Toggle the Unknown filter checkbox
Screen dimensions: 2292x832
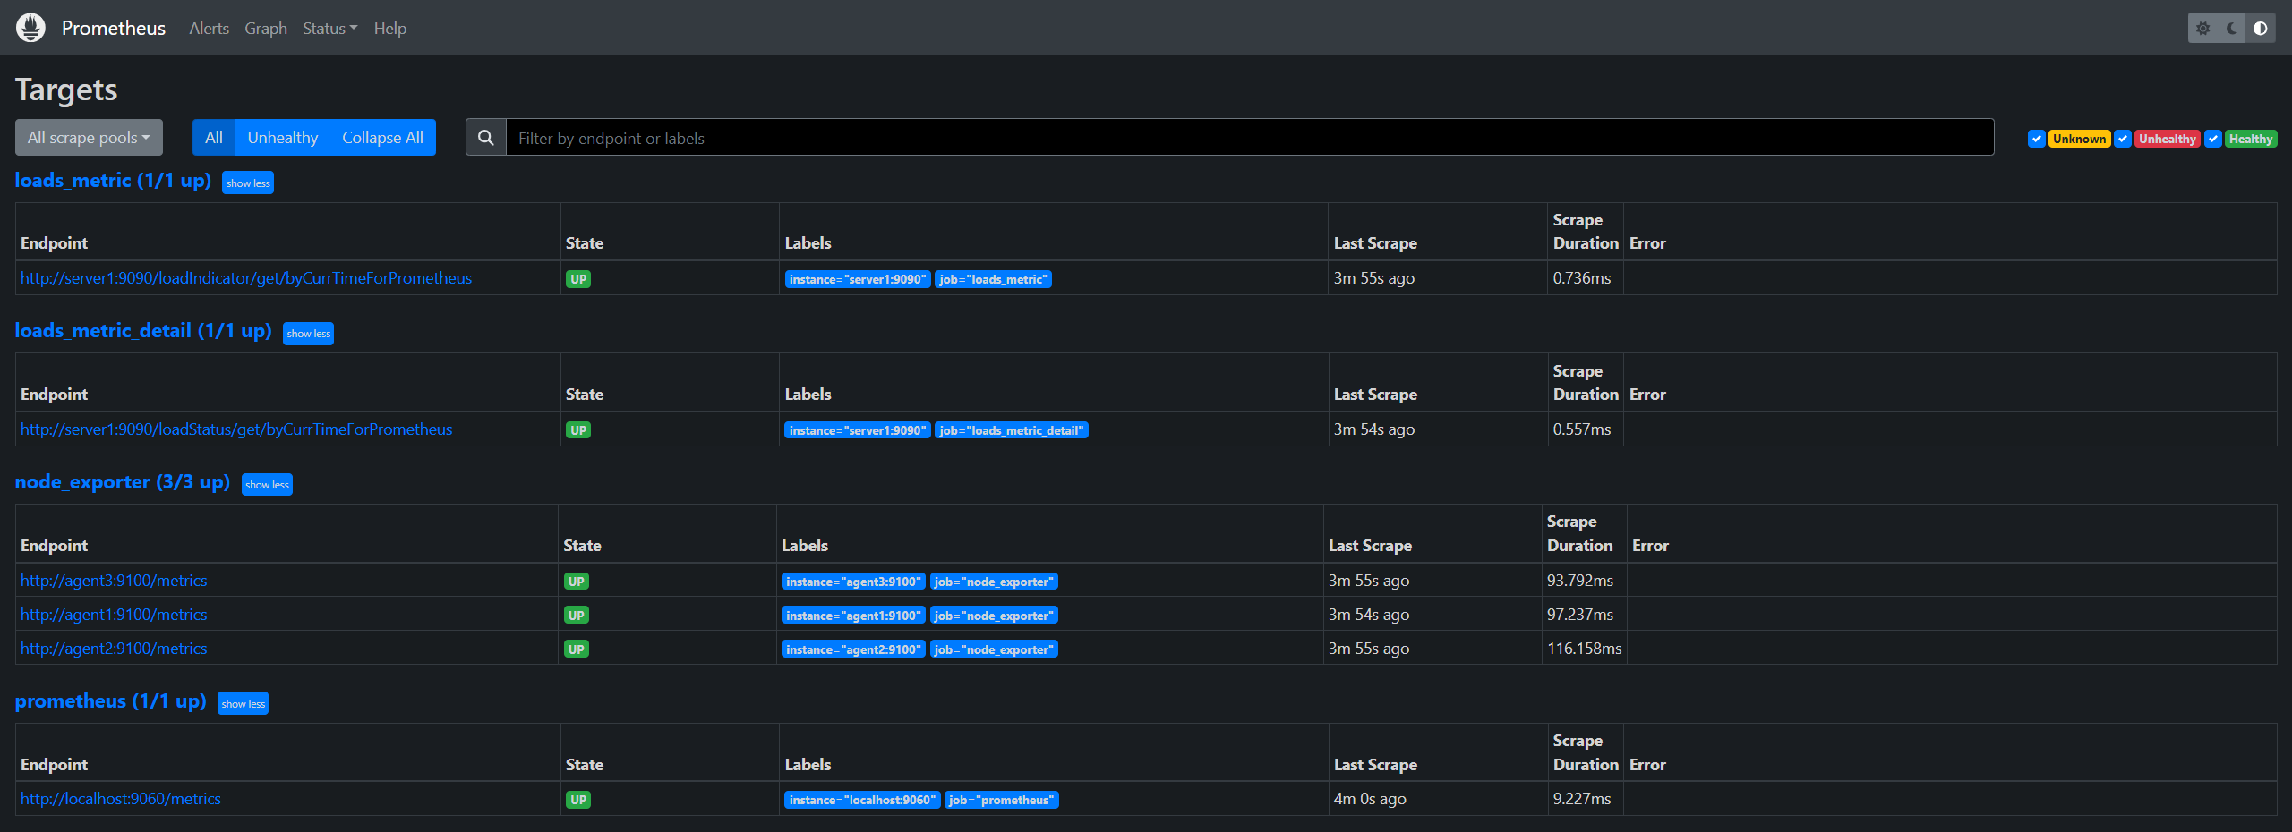[2037, 139]
